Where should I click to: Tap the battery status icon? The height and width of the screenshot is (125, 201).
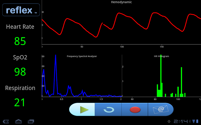coord(197,121)
